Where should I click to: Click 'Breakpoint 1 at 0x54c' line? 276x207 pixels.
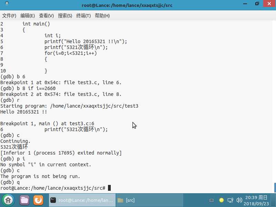coord(61,82)
